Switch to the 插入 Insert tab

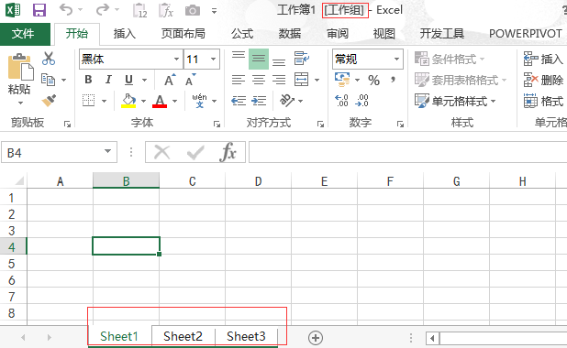coord(125,34)
